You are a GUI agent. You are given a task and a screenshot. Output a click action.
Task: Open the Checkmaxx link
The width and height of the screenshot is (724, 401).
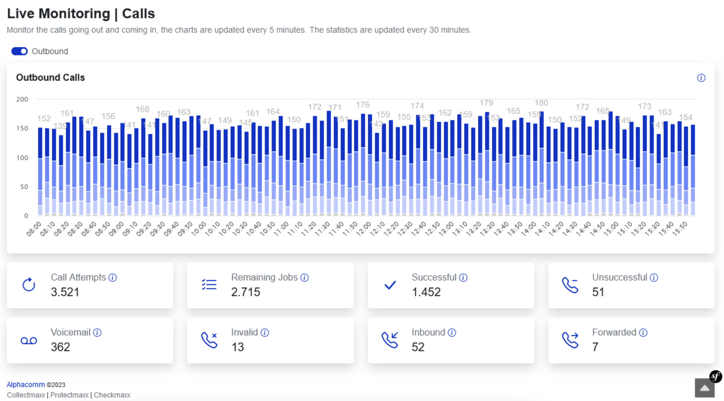point(112,395)
